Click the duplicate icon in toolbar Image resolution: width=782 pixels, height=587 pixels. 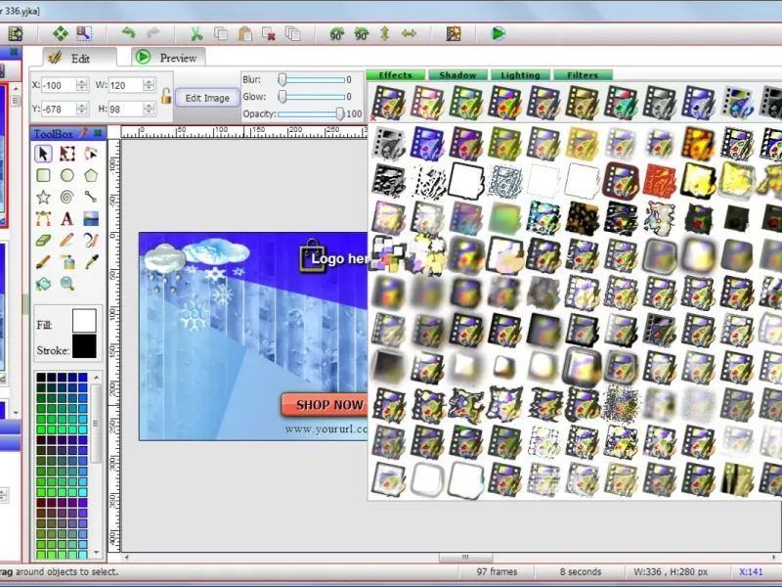(292, 33)
